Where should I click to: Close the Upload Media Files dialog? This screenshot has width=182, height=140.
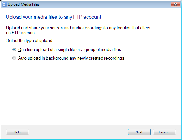(175, 4)
